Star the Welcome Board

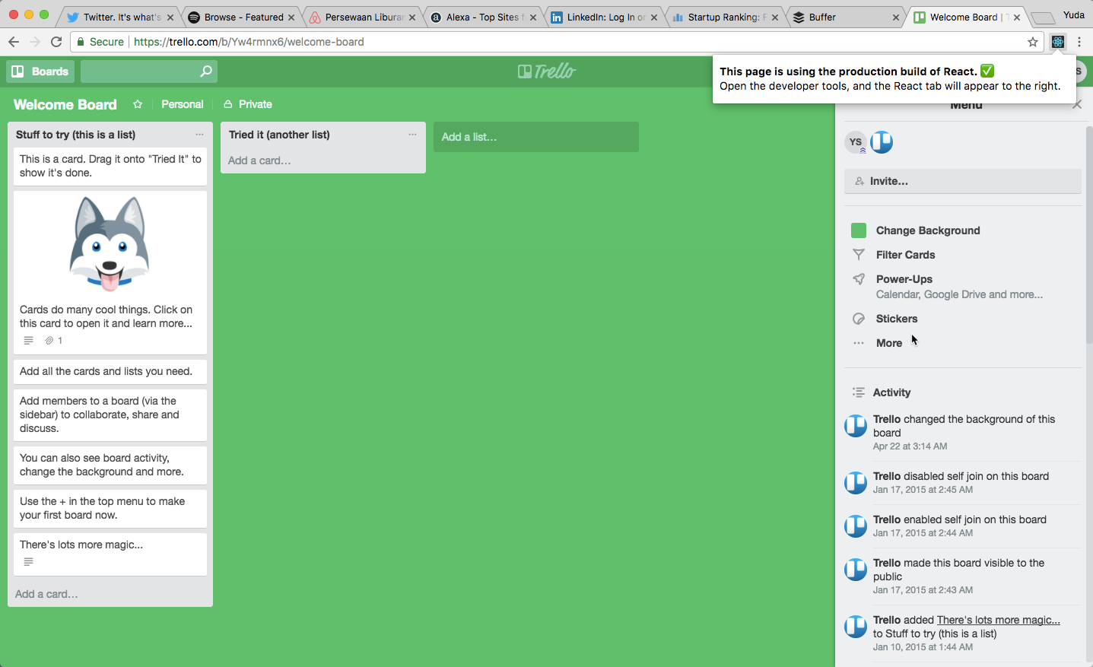[138, 104]
